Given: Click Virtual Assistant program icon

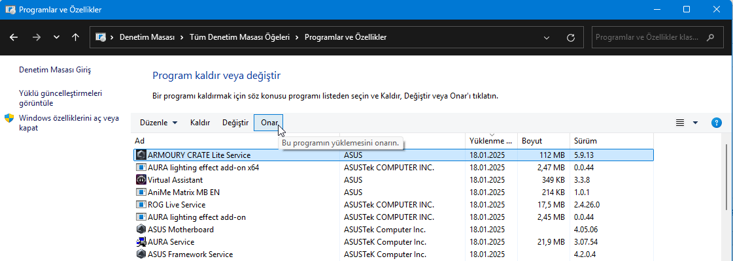Looking at the screenshot, I should click(x=141, y=180).
